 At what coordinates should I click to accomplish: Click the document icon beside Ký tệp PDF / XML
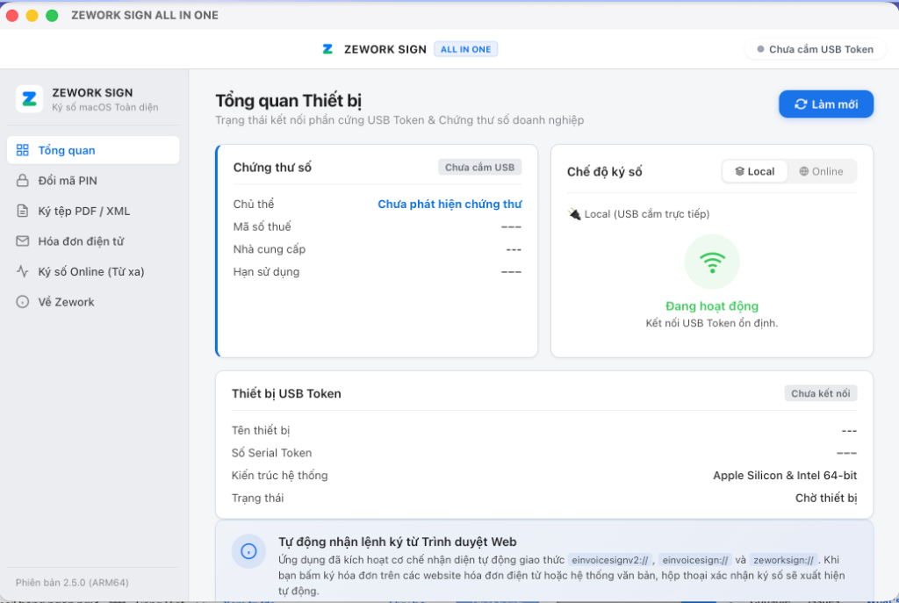22,211
